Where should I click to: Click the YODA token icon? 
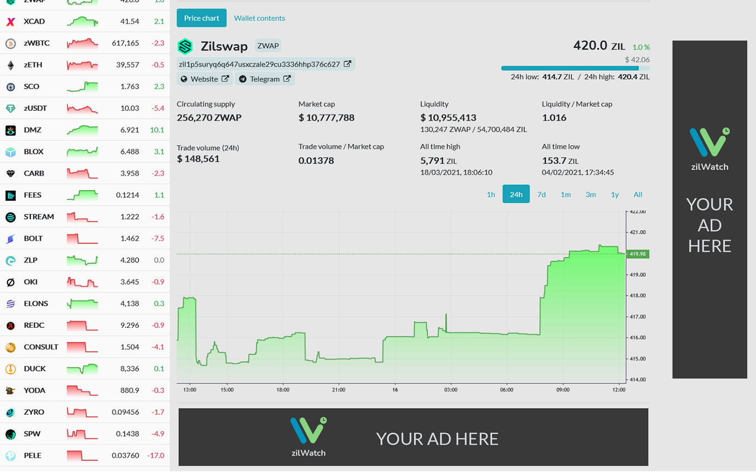[x=10, y=390]
